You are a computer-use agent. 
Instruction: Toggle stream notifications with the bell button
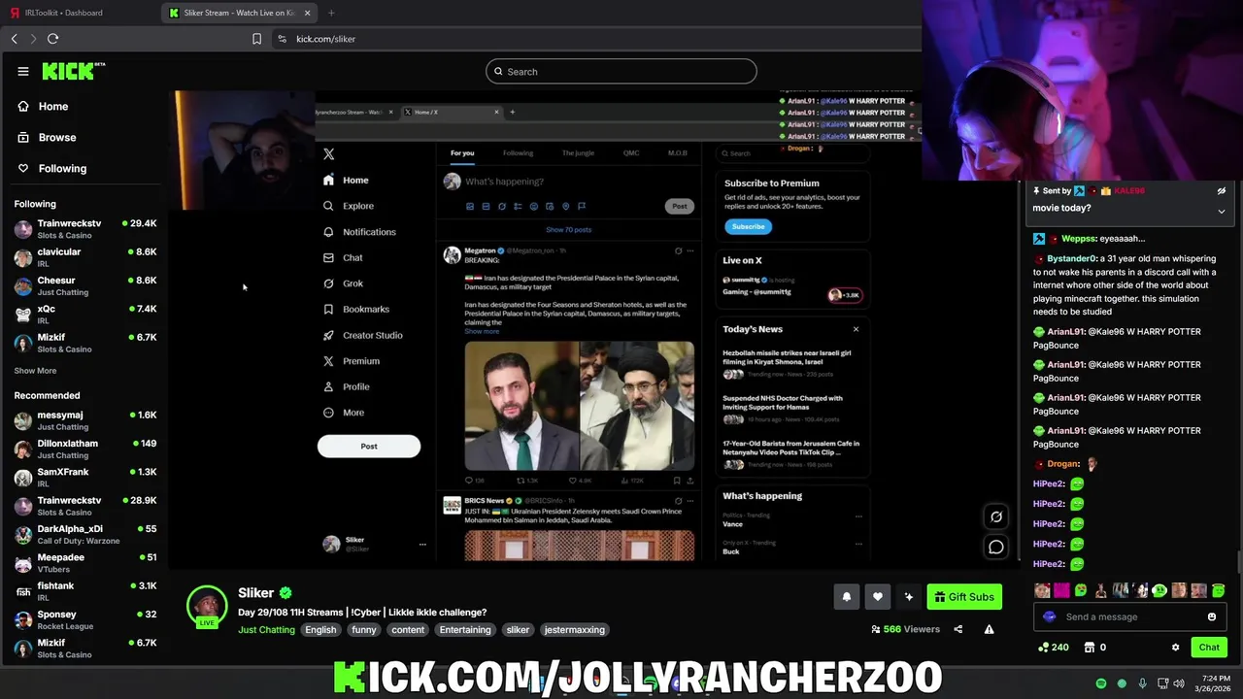pyautogui.click(x=846, y=597)
